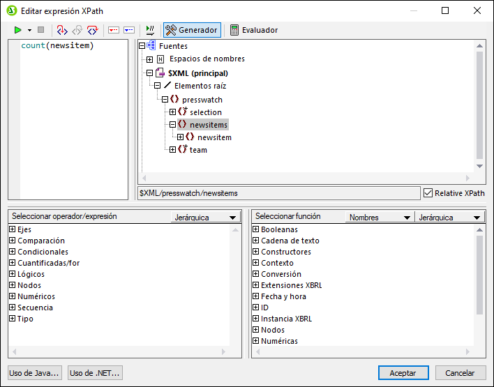Click the function list vertical scrollbar
Viewport: 494px width, 387px height.
point(479,279)
